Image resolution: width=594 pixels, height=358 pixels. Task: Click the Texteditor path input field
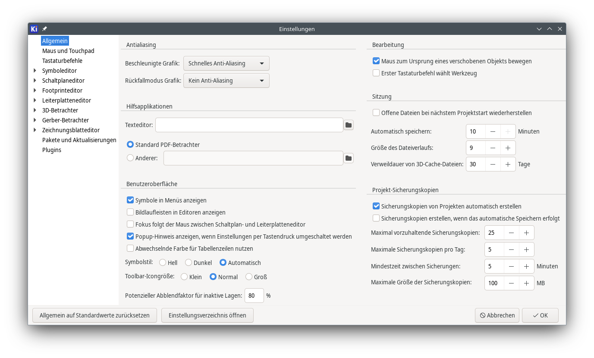coord(249,125)
